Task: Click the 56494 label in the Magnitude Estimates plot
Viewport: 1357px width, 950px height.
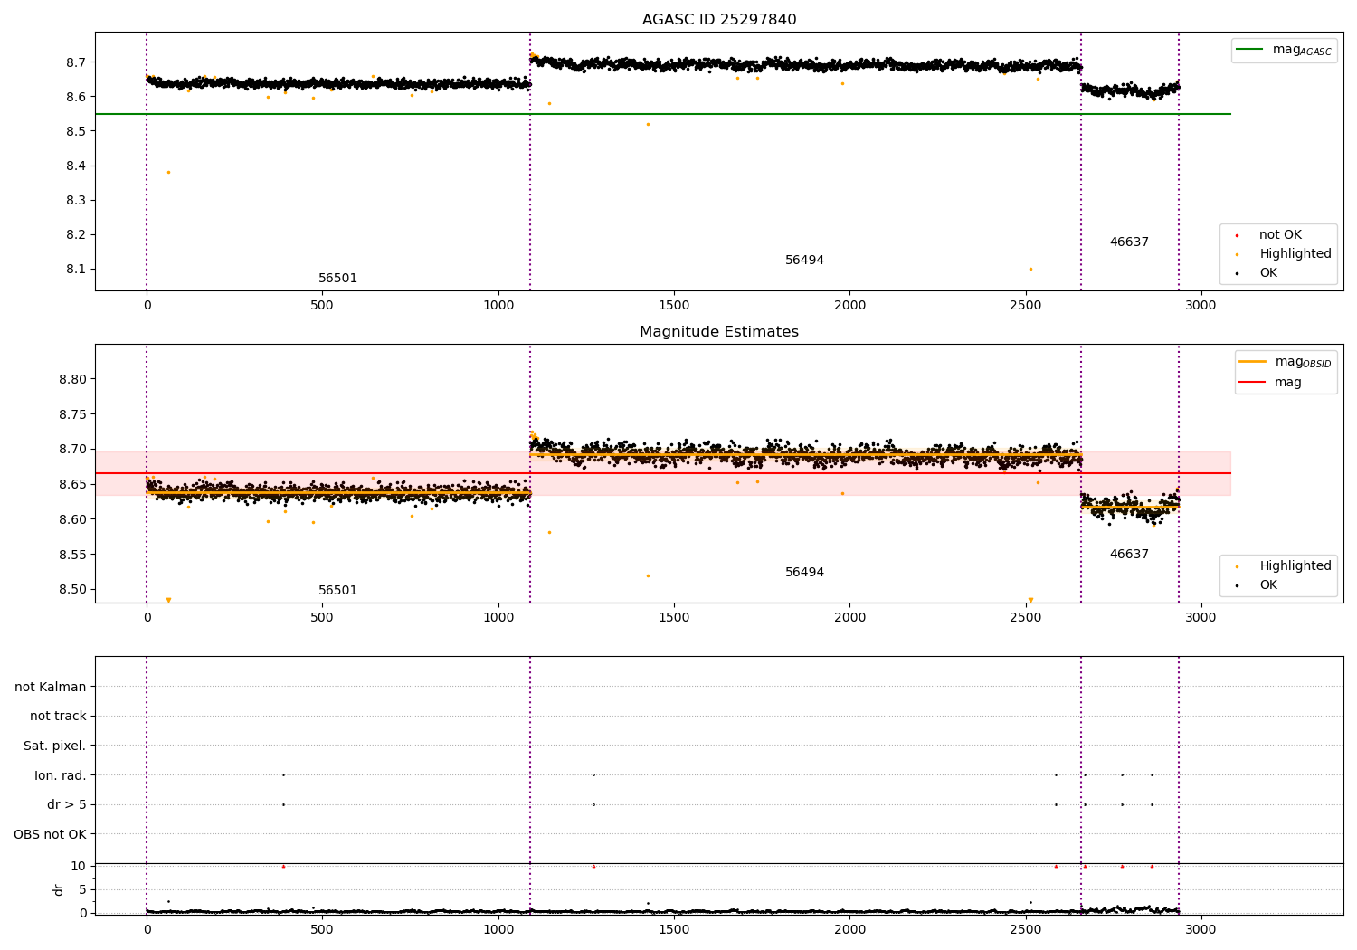Action: (804, 573)
